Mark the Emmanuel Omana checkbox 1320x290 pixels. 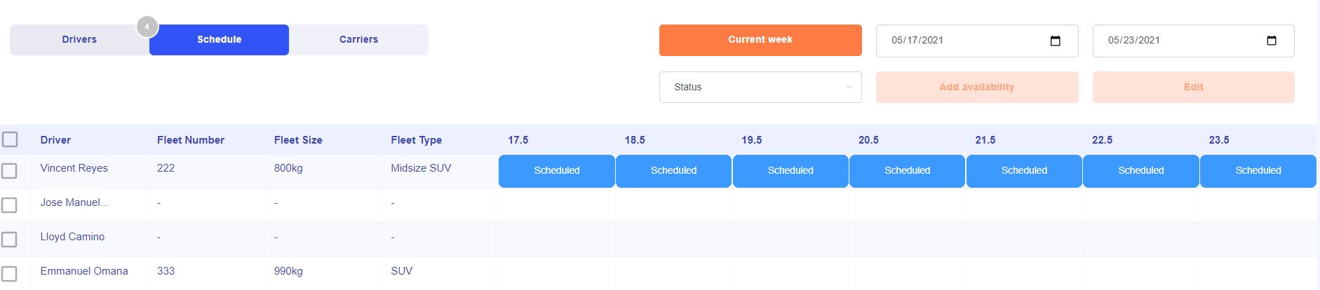pos(10,273)
